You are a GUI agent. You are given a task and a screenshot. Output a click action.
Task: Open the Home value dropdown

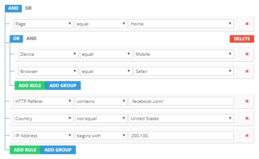click(181, 24)
